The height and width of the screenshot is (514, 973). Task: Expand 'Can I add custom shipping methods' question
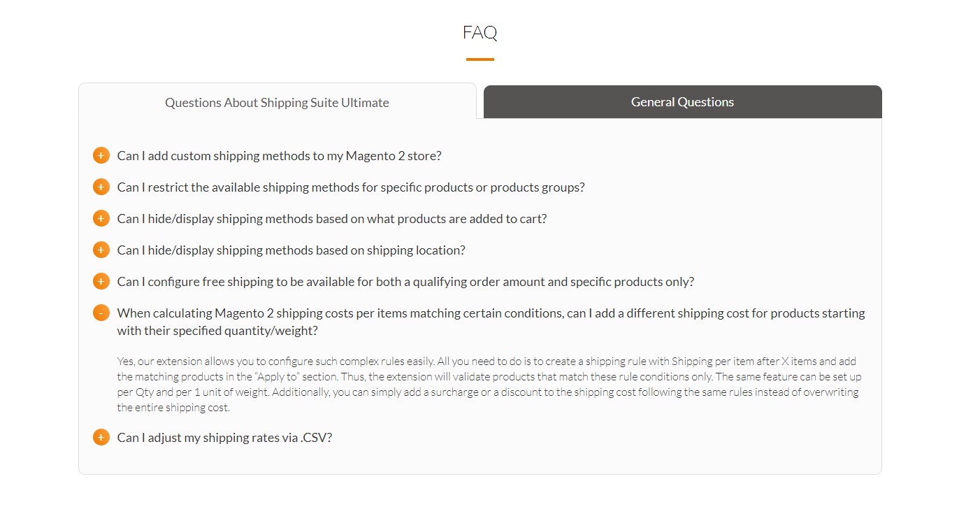[x=279, y=156]
